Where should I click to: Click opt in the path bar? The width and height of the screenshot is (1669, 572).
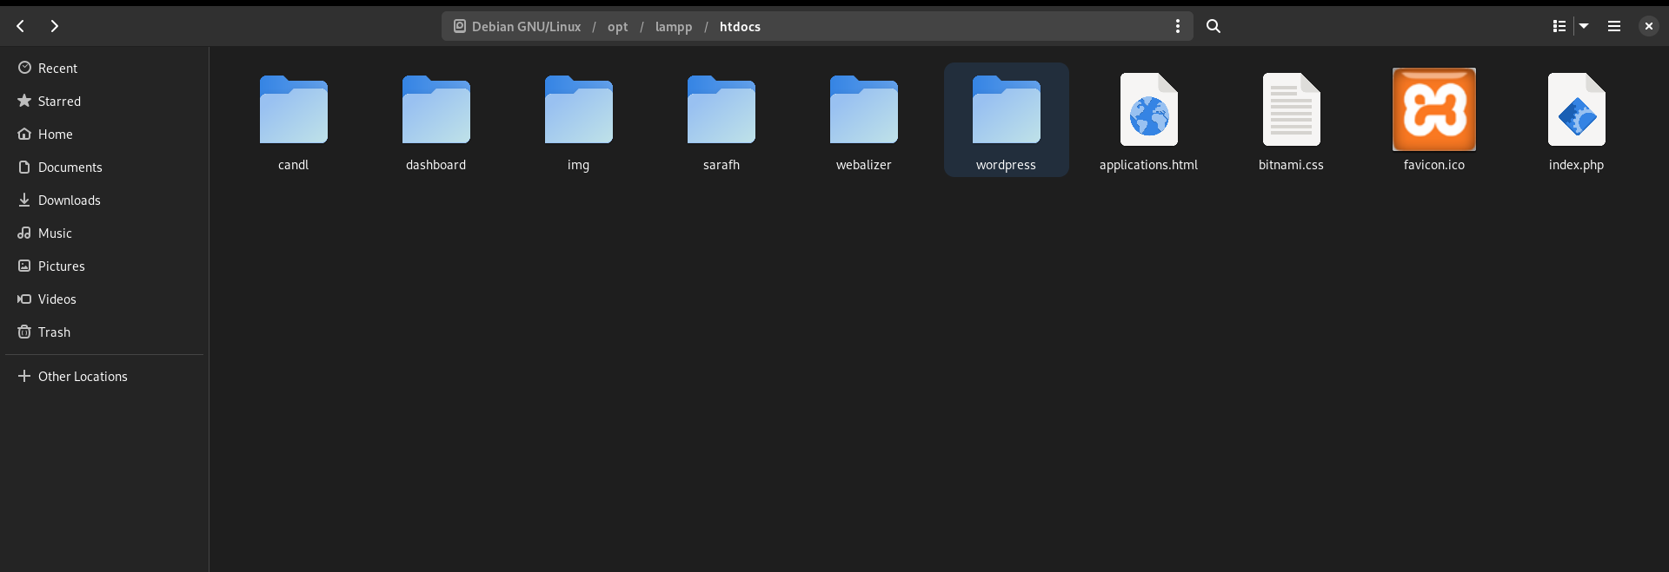coord(617,27)
